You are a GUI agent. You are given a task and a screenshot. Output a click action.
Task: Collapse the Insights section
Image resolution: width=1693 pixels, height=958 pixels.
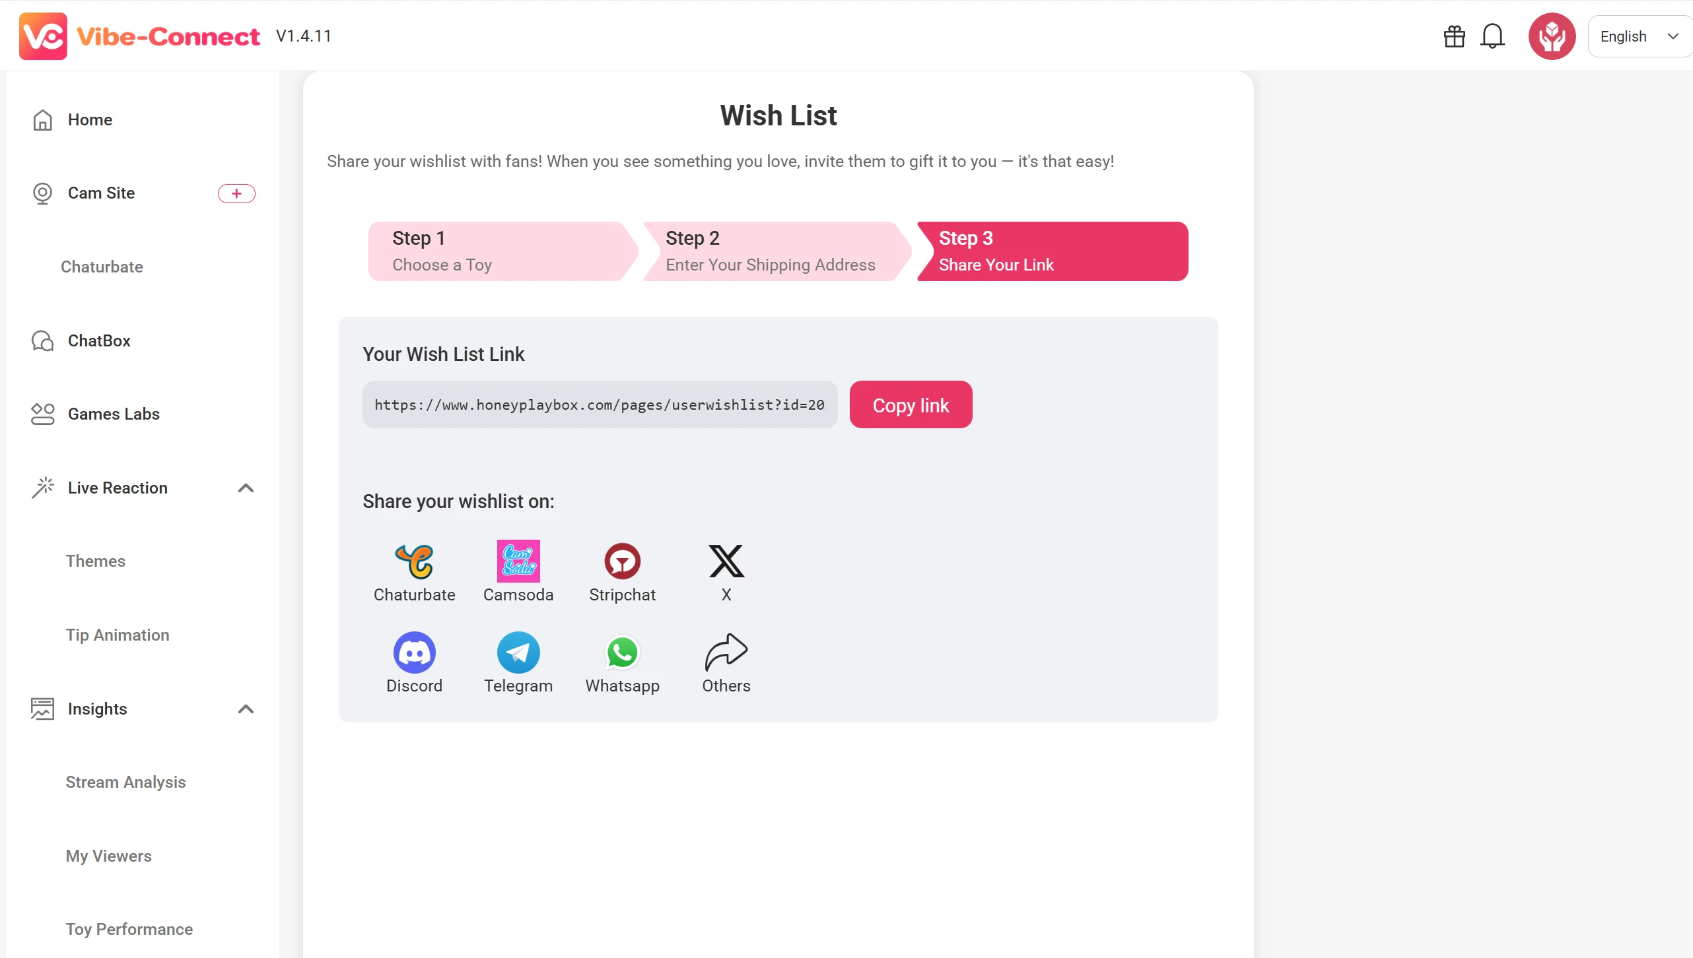pyautogui.click(x=246, y=709)
